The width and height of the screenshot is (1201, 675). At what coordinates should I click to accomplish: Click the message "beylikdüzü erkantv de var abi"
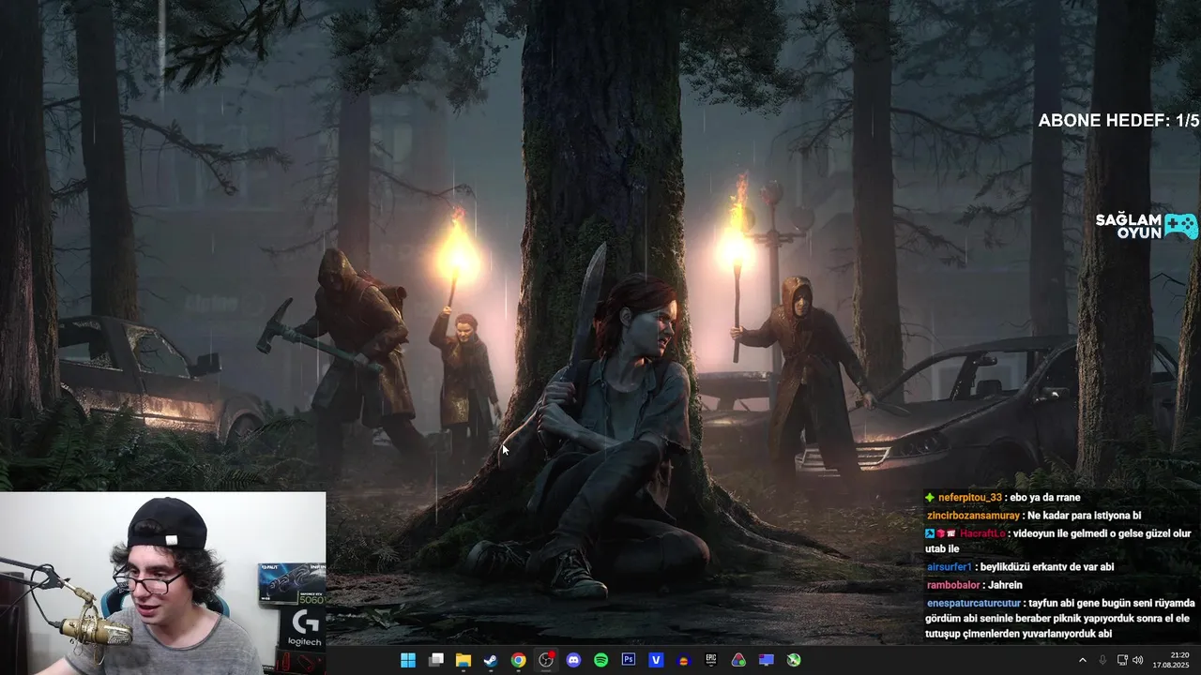click(x=1048, y=567)
